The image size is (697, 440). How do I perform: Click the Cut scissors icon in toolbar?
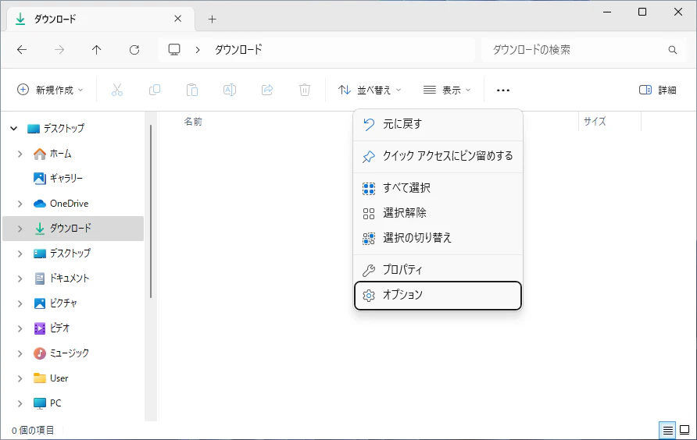coord(117,90)
